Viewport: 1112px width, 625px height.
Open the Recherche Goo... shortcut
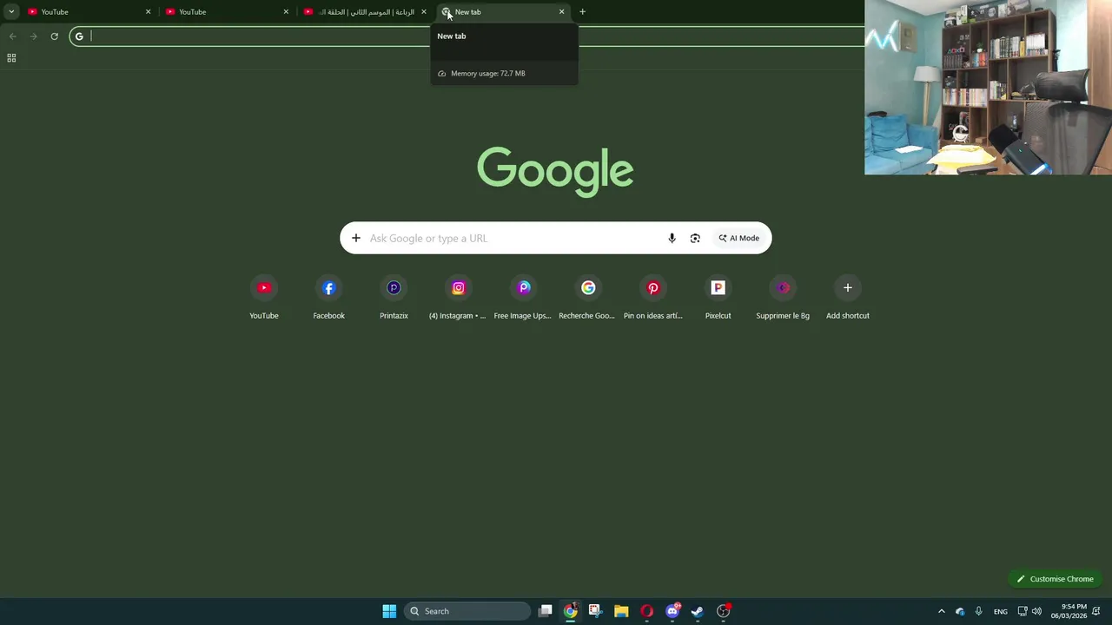[x=588, y=298]
